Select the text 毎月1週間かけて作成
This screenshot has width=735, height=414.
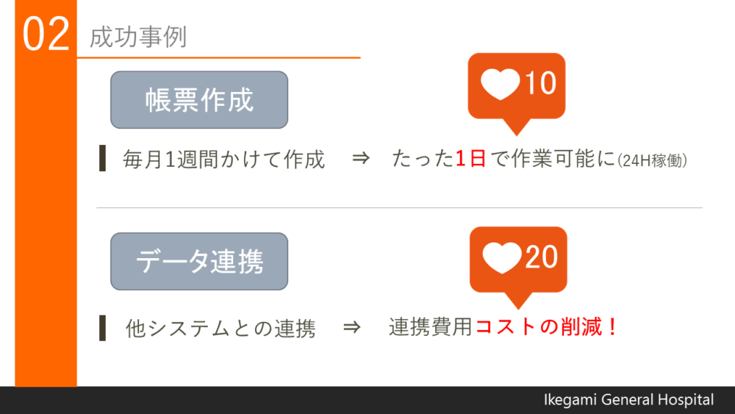coord(223,159)
